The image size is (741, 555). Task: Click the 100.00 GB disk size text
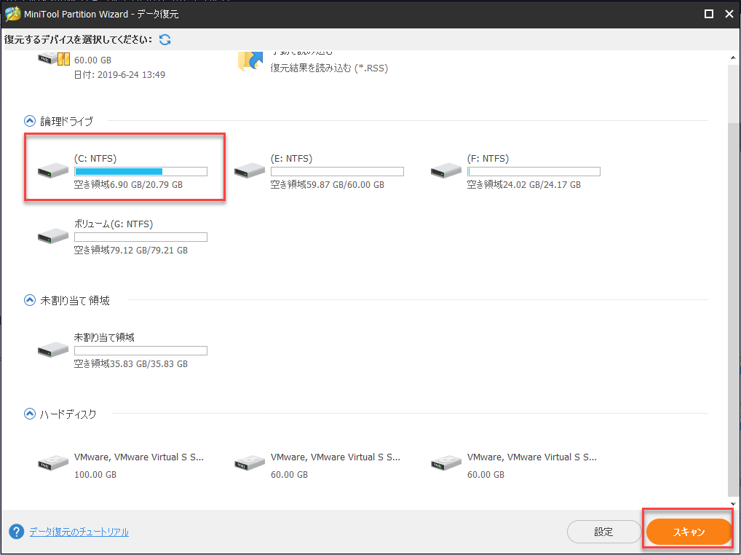pyautogui.click(x=95, y=474)
